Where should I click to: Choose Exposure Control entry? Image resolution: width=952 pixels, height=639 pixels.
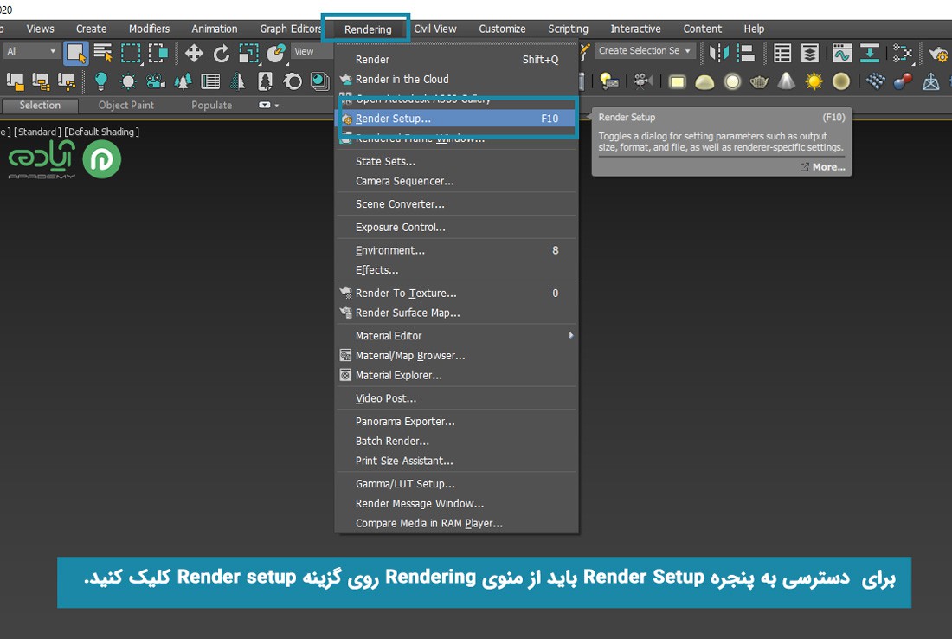tap(456, 227)
